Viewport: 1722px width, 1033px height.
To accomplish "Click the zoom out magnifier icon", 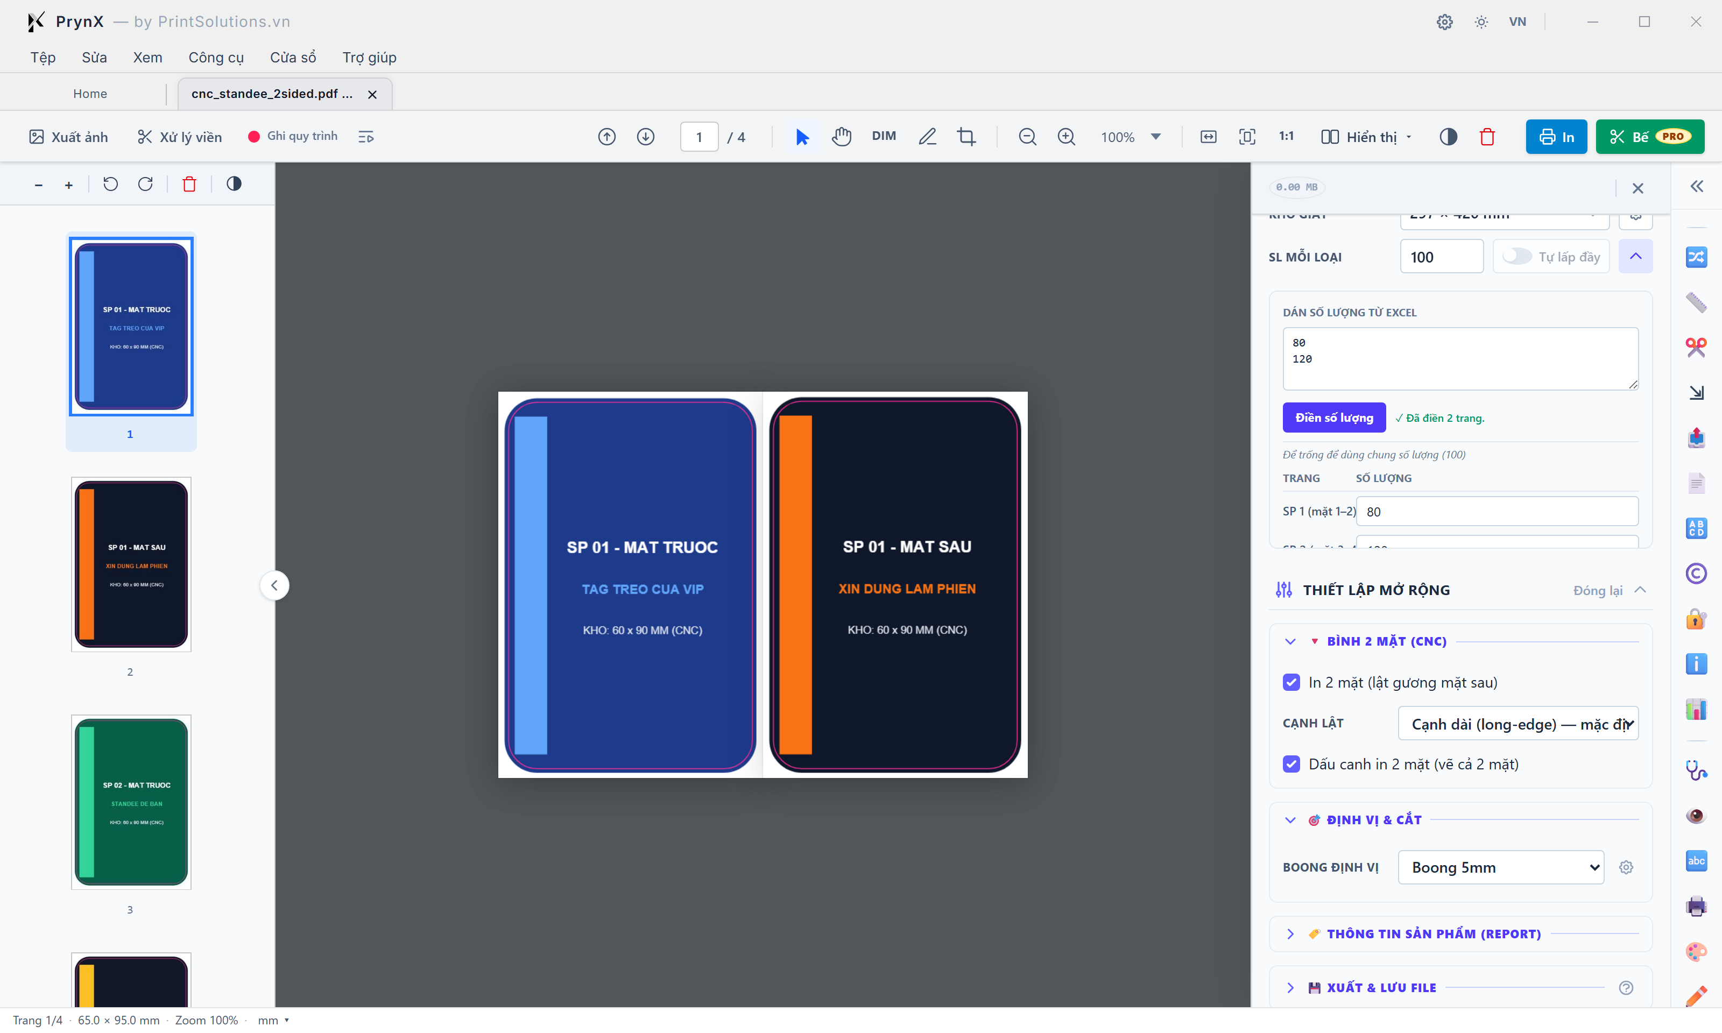I will coord(1027,137).
